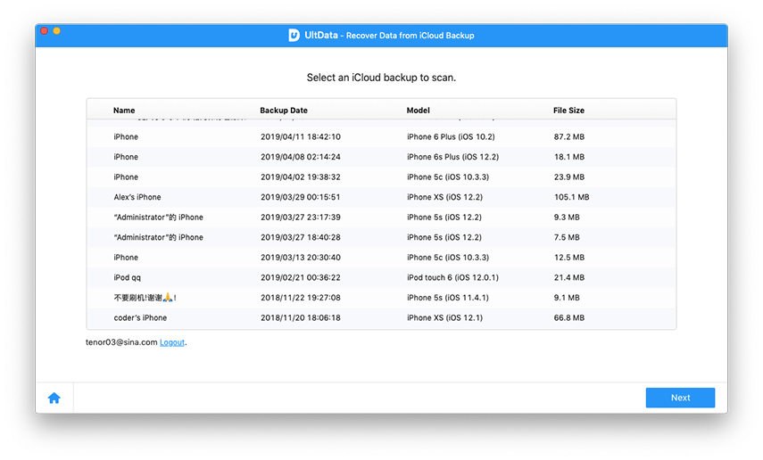Click the 18.1 MB file size
Viewport: 763px width, 460px height.
[x=568, y=157]
